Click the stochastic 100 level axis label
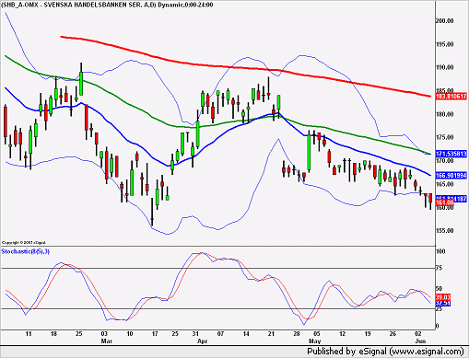 440,251
